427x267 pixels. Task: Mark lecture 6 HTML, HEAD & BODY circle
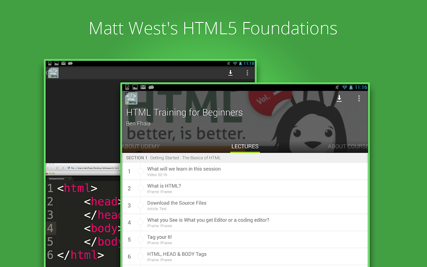click(140, 256)
